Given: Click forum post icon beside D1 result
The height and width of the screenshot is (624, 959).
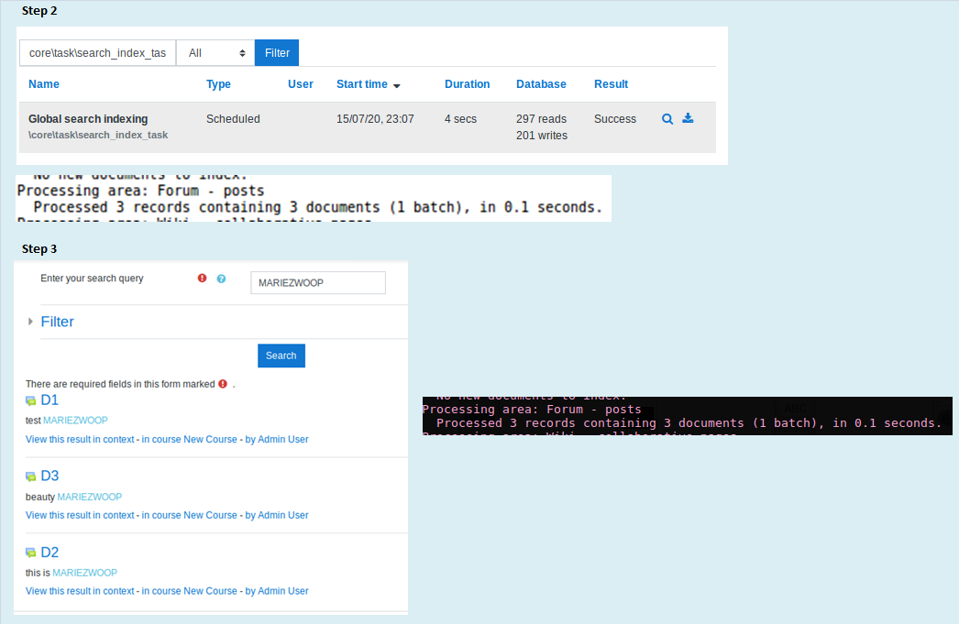Looking at the screenshot, I should coord(30,401).
